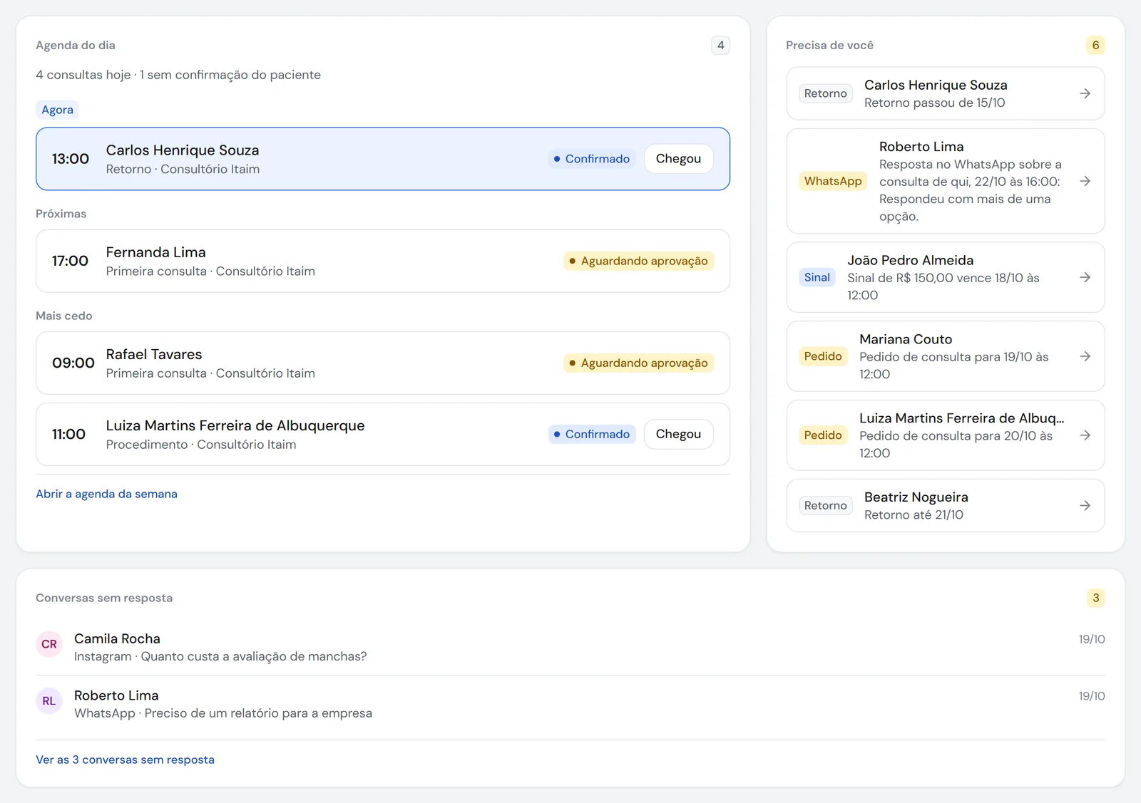Mark Carlos Henrique Souza as Chegou
Image resolution: width=1141 pixels, height=803 pixels.
coord(678,159)
